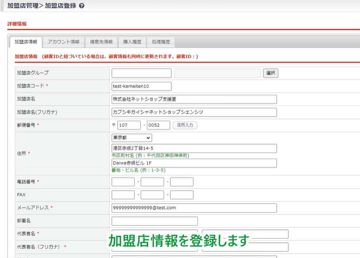Click the first 電話番号 input box
The width and height of the screenshot is (360, 258).
tap(123, 182)
